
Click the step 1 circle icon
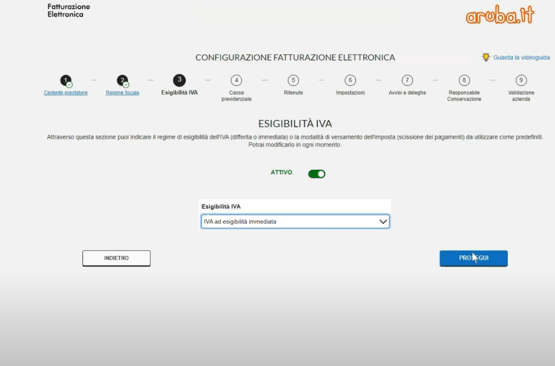[x=66, y=80]
